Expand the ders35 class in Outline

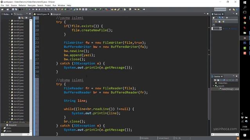pos(214,86)
